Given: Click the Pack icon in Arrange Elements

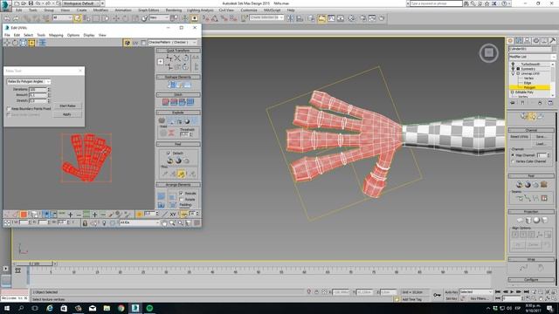Looking at the screenshot, I should point(162,196).
